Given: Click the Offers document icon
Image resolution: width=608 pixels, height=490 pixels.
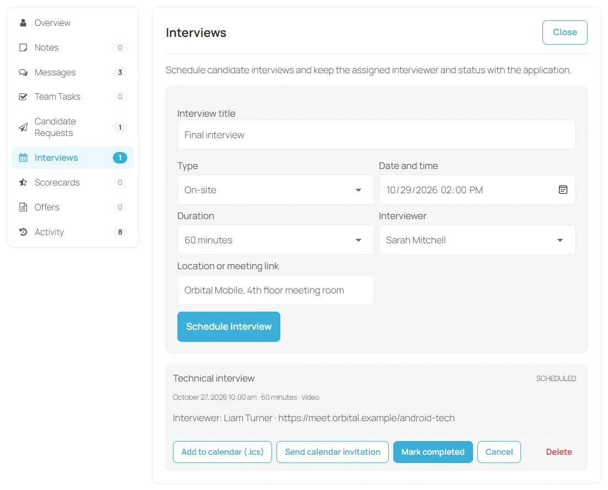Looking at the screenshot, I should coord(23,207).
